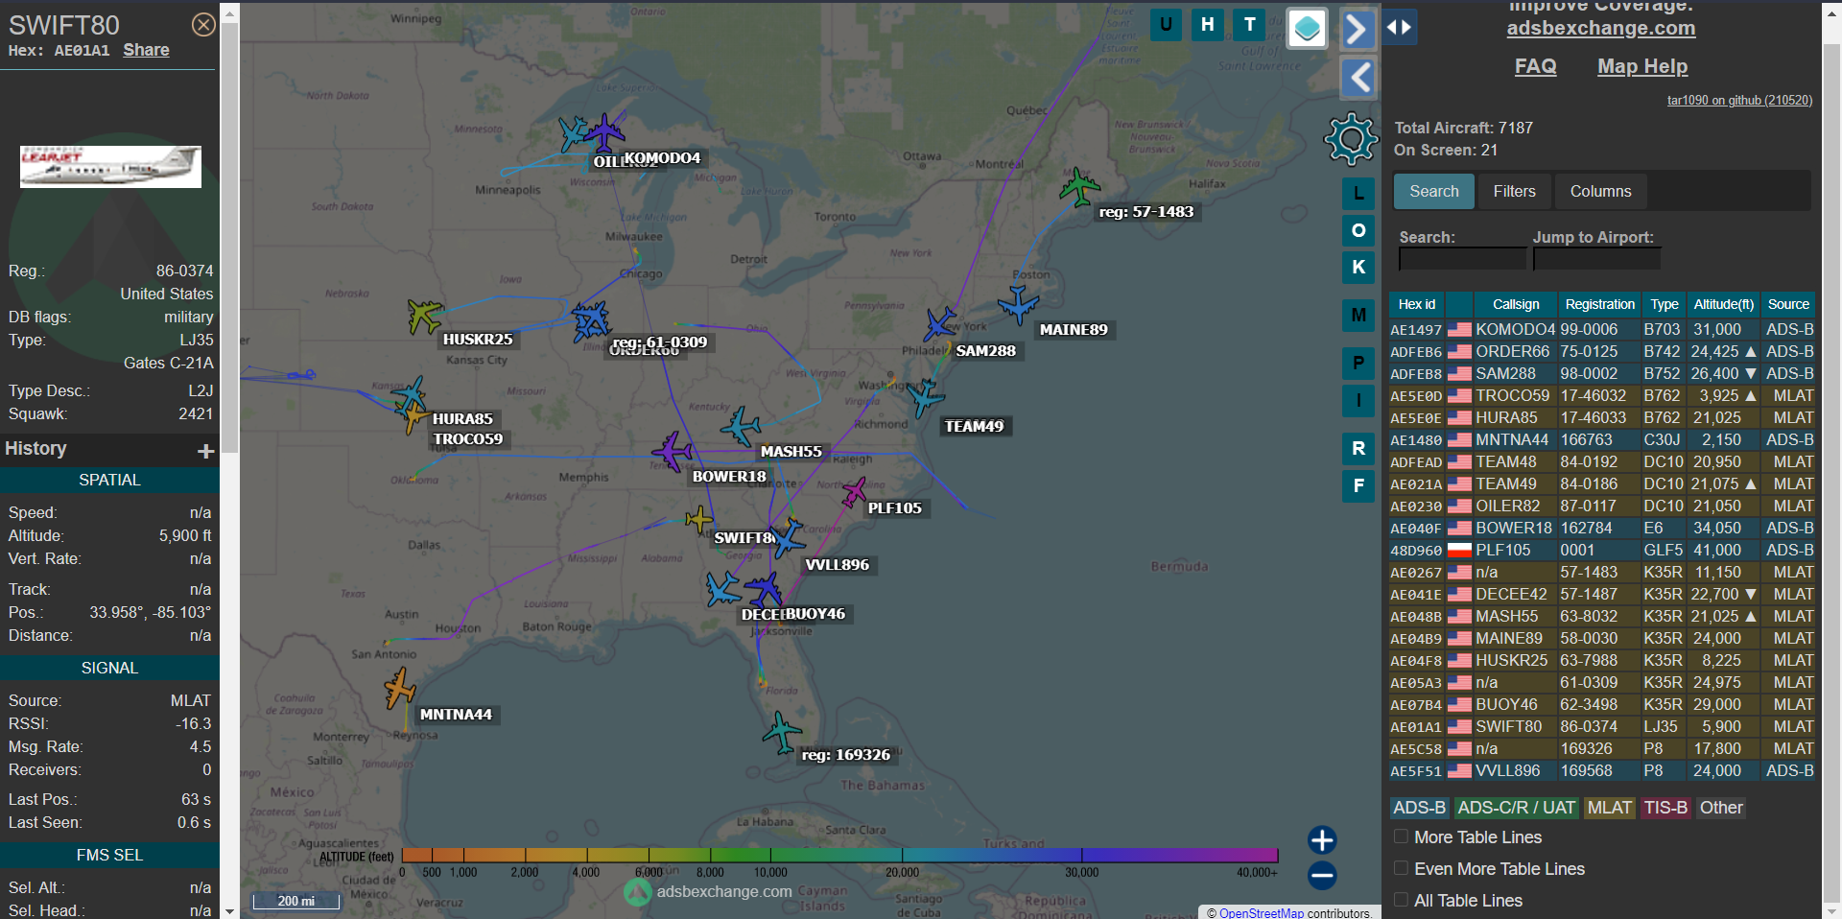Click the I map button
The width and height of the screenshot is (1842, 919).
click(x=1358, y=400)
